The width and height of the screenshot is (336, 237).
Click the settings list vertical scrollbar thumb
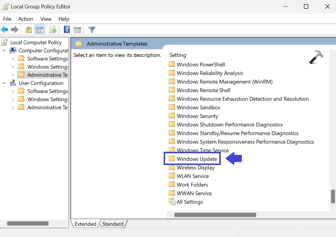tap(333, 196)
